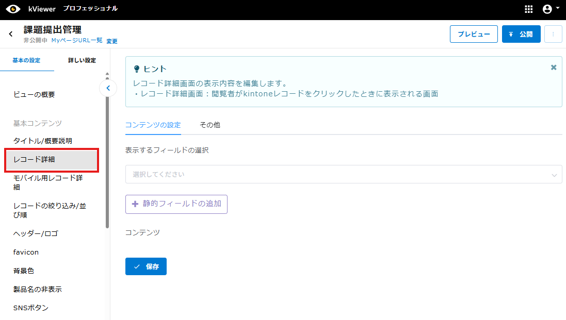Open the apps grid menu icon
This screenshot has height=320, width=566.
pyautogui.click(x=528, y=9)
